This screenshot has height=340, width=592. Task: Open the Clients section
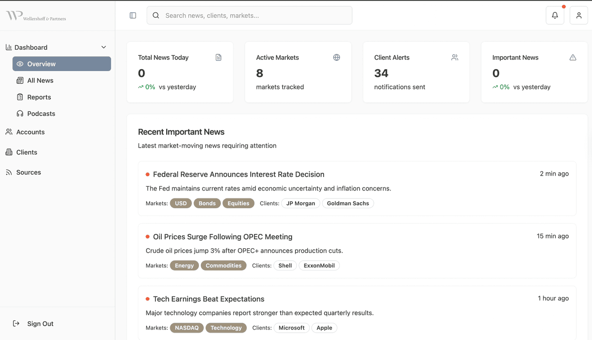click(27, 152)
